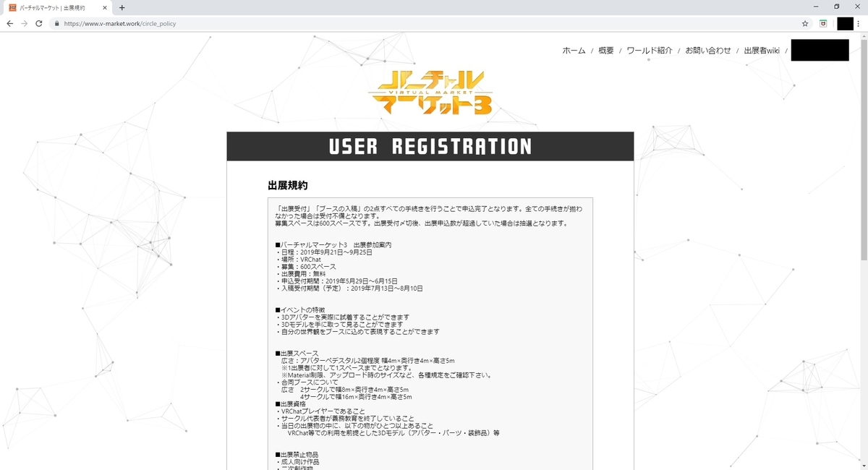This screenshot has width=868, height=470.
Task: Click the browser forward arrow
Action: [x=24, y=23]
